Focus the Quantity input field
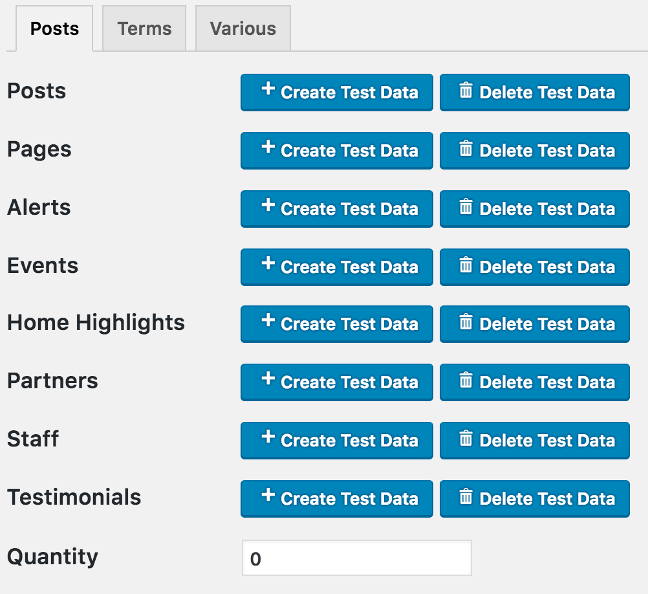 click(356, 558)
